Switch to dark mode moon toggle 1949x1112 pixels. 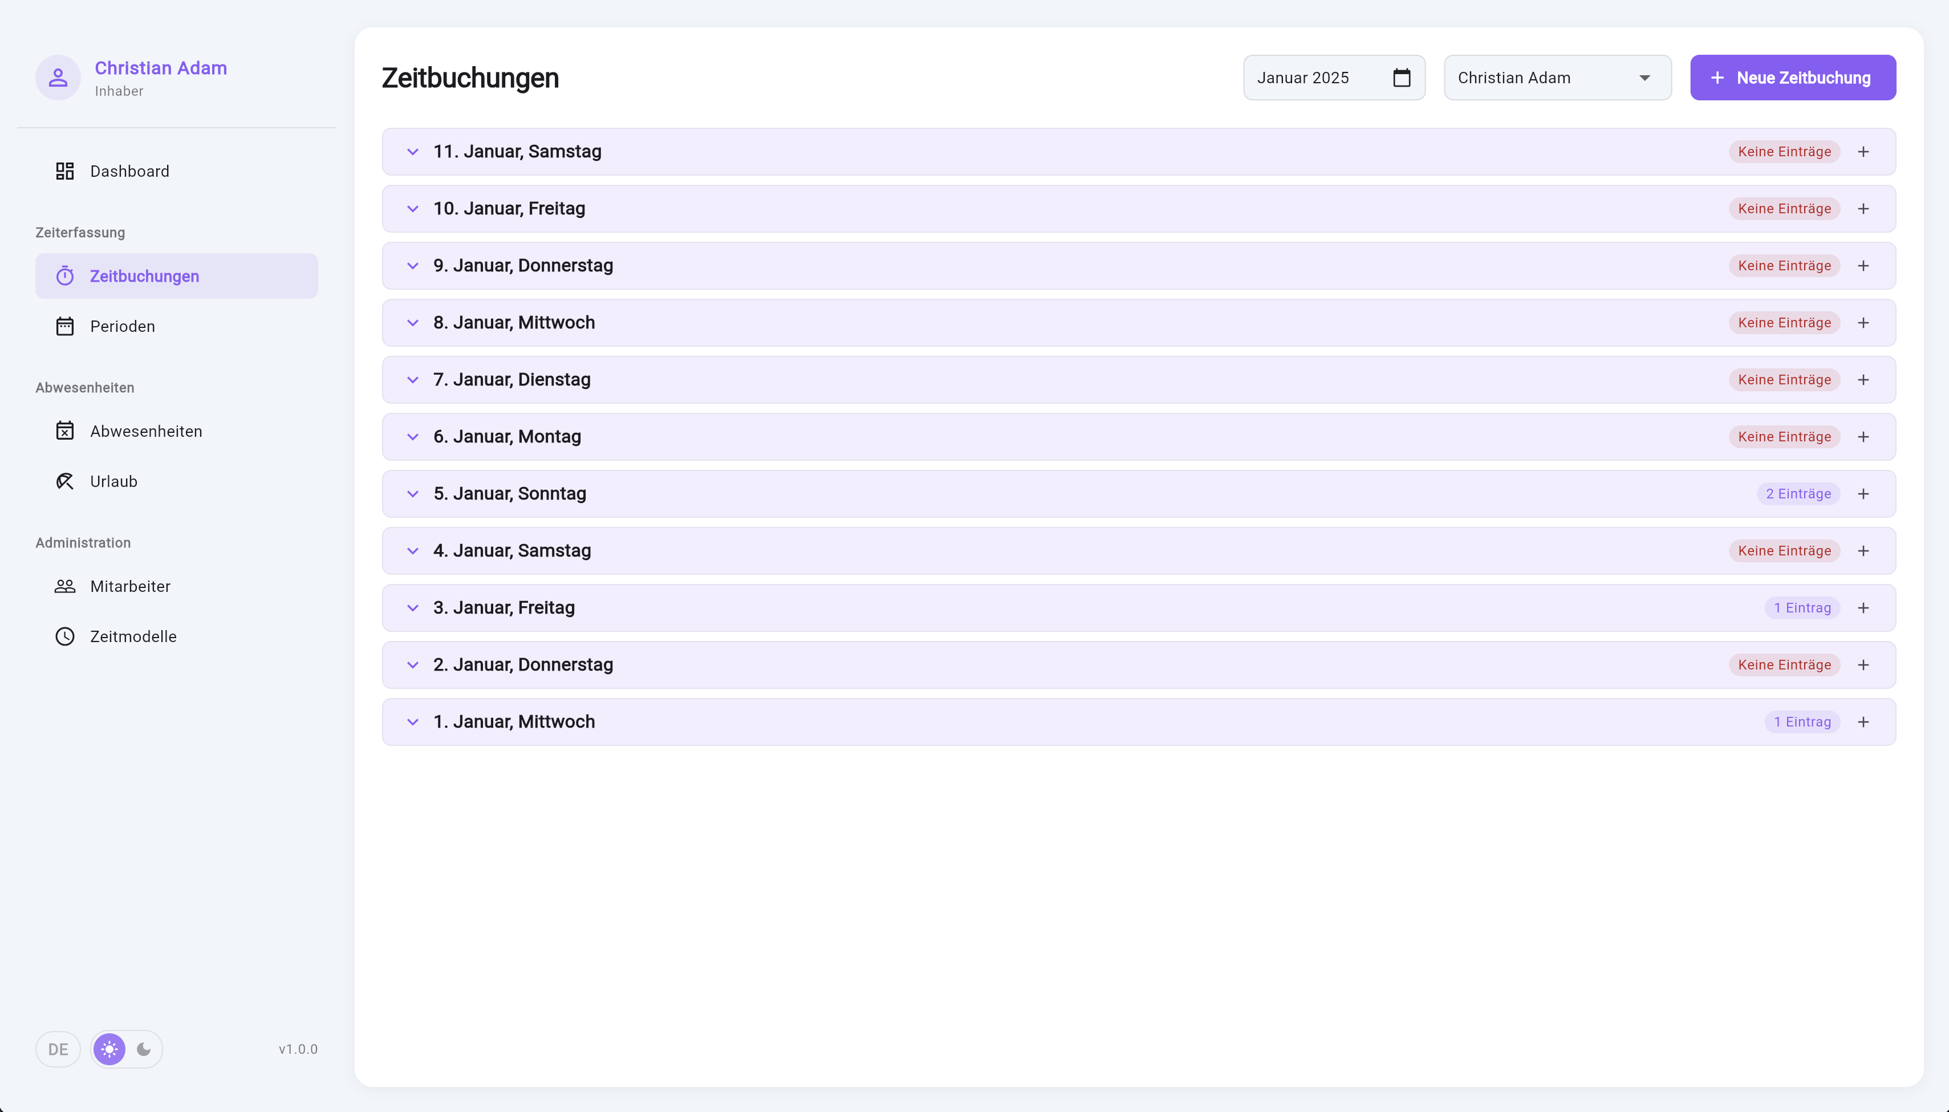pos(144,1049)
